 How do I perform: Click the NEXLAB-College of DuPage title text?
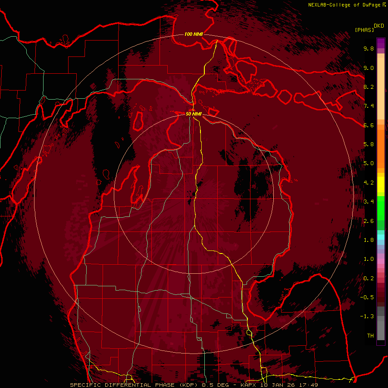[344, 5]
